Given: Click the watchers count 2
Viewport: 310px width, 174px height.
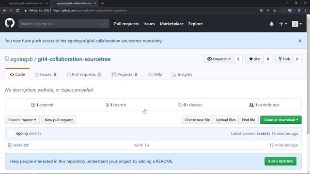Looking at the screenshot, I should coord(238,59).
